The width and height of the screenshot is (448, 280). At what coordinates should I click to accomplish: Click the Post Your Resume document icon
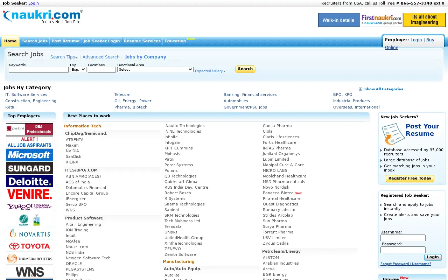click(393, 134)
